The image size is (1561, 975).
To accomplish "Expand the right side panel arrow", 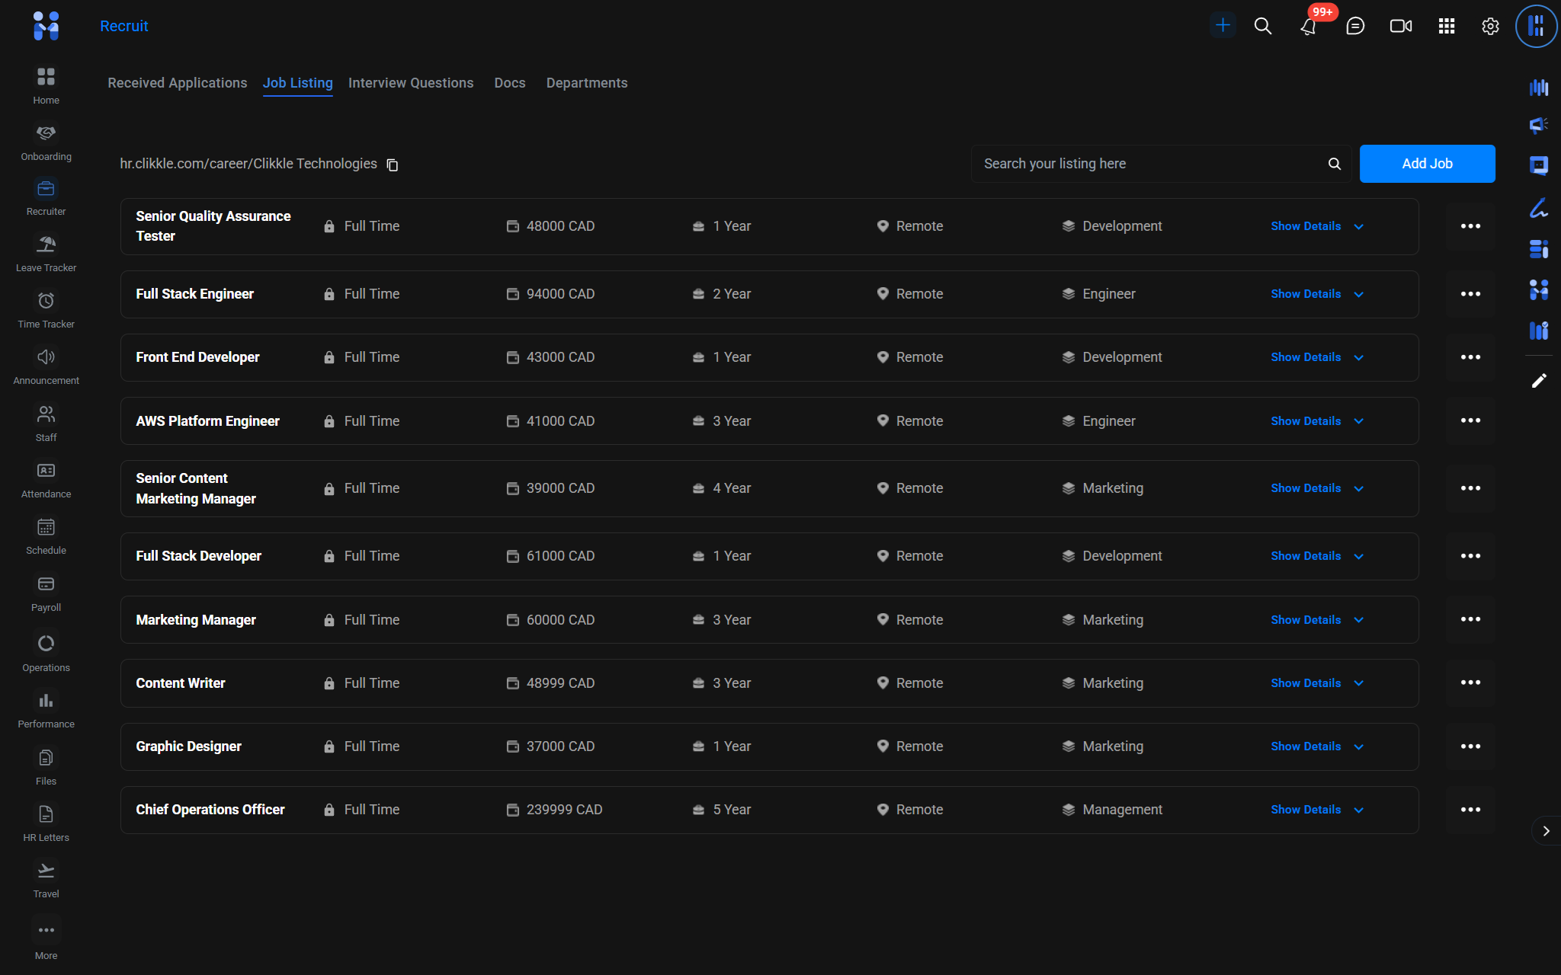I will pos(1546,831).
